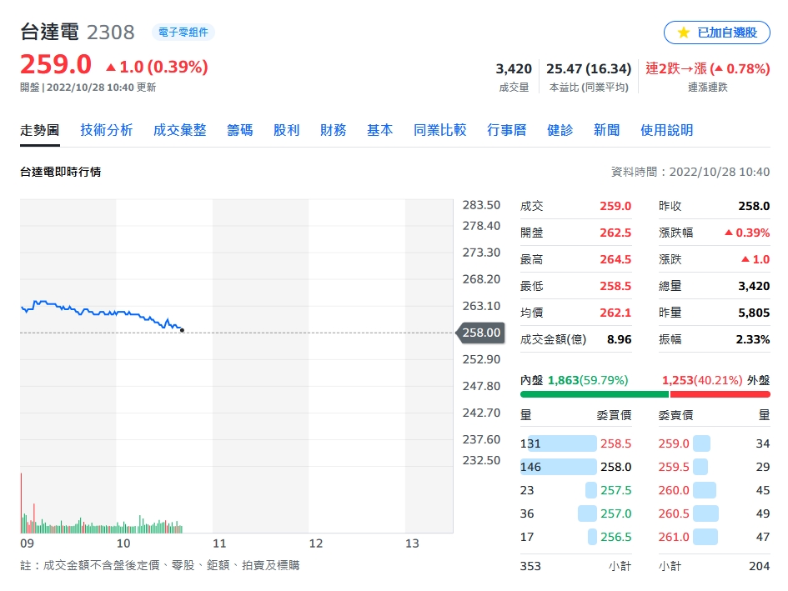The width and height of the screenshot is (788, 591).
Task: Click the 均價 value 262.1
Action: tap(615, 313)
